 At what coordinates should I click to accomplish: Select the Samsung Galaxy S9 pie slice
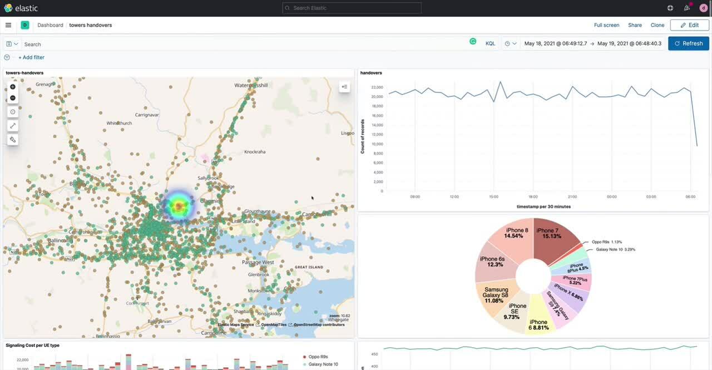point(558,305)
